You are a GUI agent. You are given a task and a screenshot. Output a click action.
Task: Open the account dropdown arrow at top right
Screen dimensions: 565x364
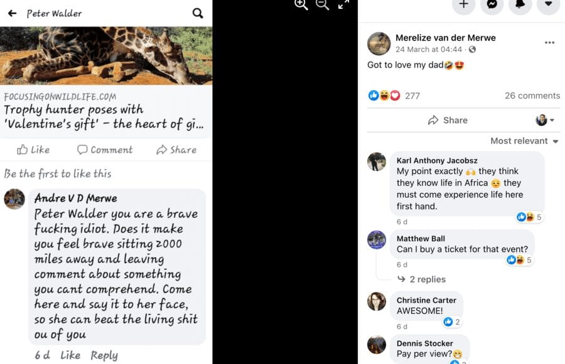point(549,5)
